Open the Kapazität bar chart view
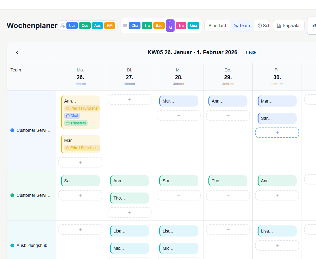The width and height of the screenshot is (316, 259). coord(288,26)
